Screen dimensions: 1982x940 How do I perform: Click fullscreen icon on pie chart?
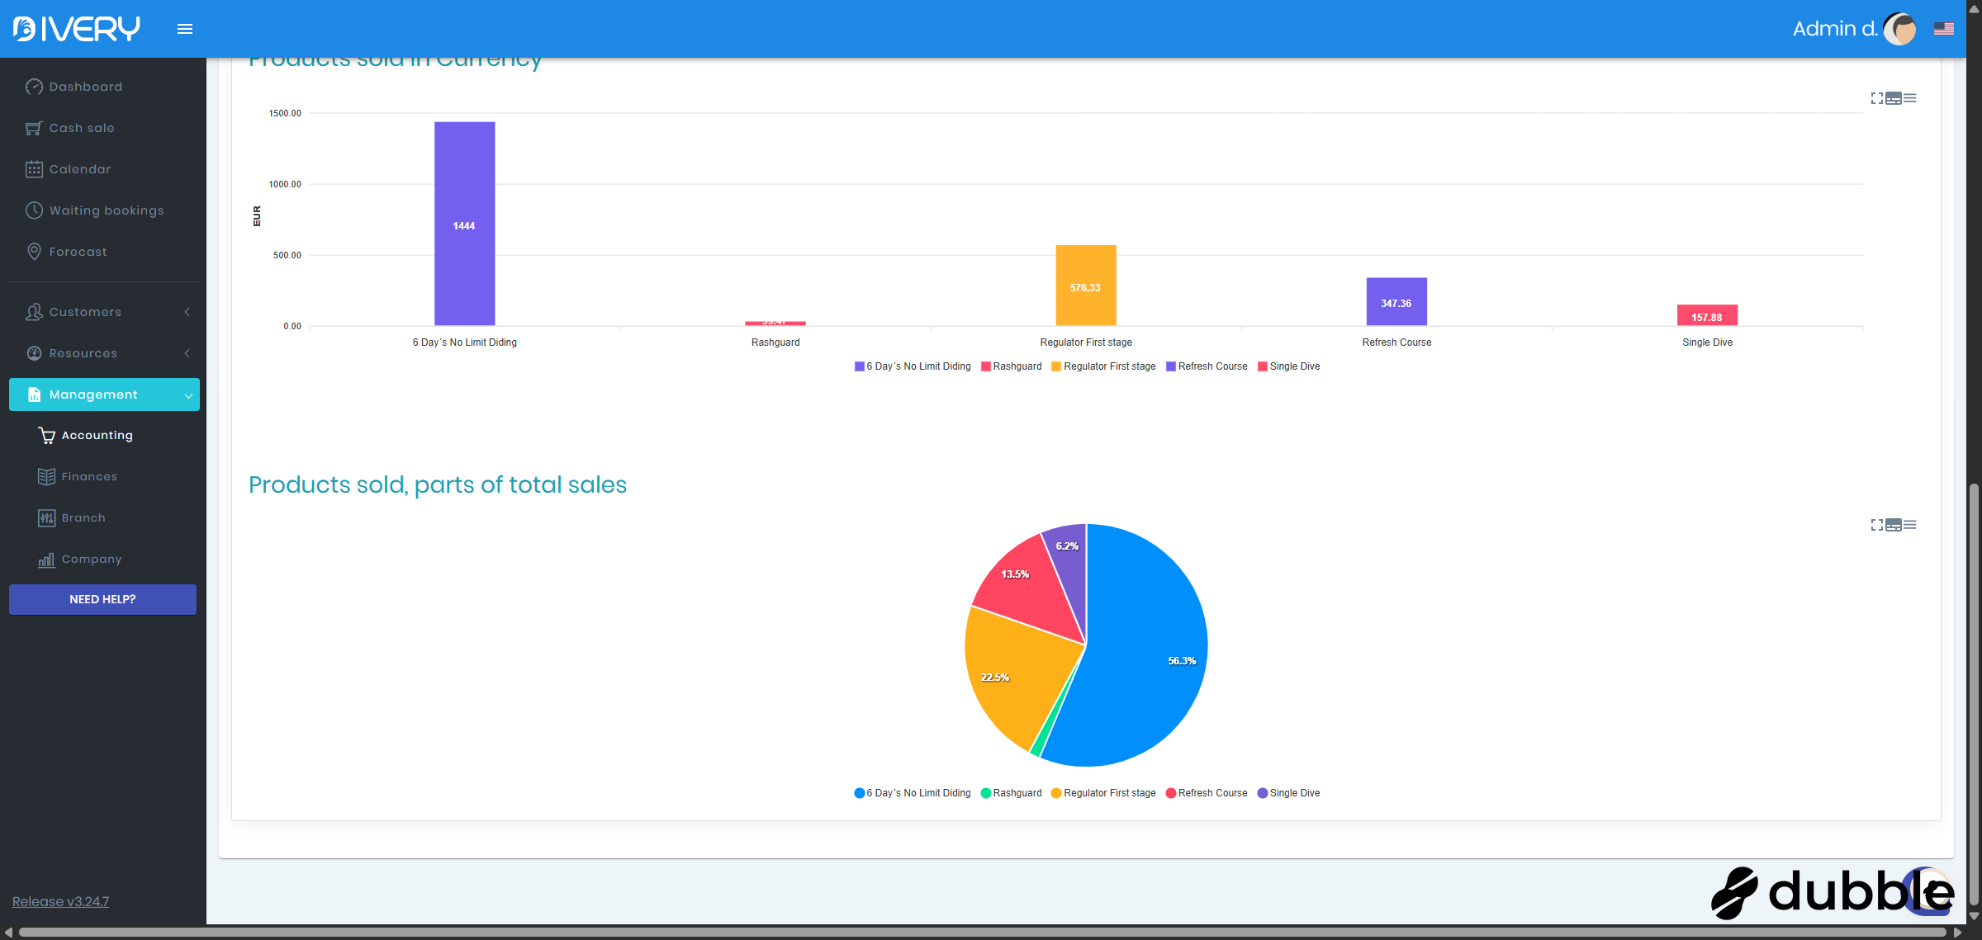[x=1876, y=525]
